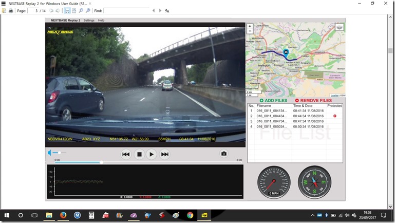Stop video playback
This screenshot has height=223, width=395.
tap(139, 154)
